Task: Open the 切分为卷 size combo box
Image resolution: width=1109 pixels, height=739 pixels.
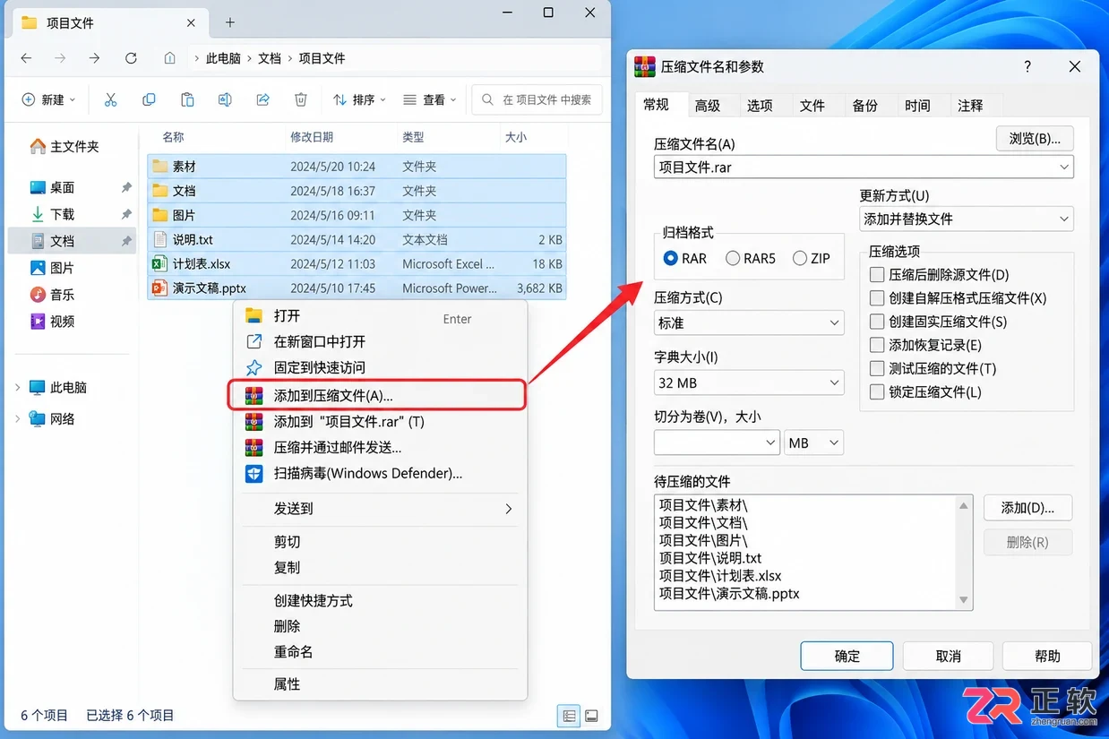Action: [718, 443]
